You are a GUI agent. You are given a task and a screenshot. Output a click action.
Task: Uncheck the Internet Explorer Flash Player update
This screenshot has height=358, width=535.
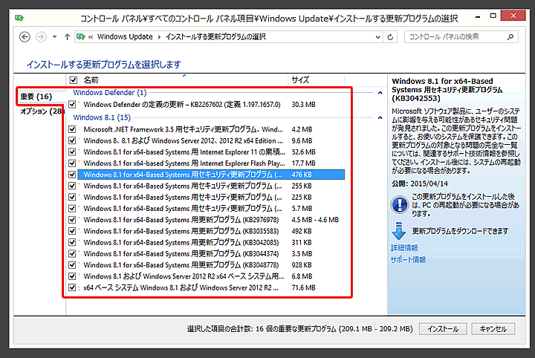[72, 163]
